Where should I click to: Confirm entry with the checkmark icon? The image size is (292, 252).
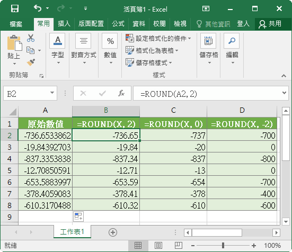point(102,93)
